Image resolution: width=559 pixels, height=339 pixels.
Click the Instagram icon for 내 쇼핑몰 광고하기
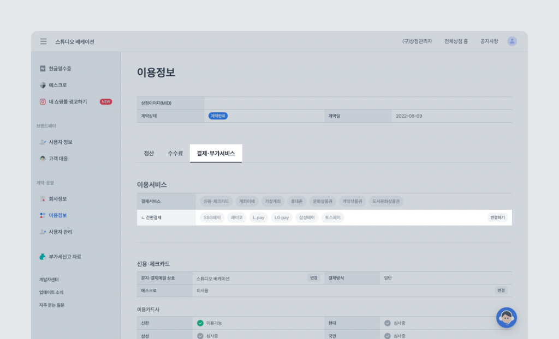43,102
